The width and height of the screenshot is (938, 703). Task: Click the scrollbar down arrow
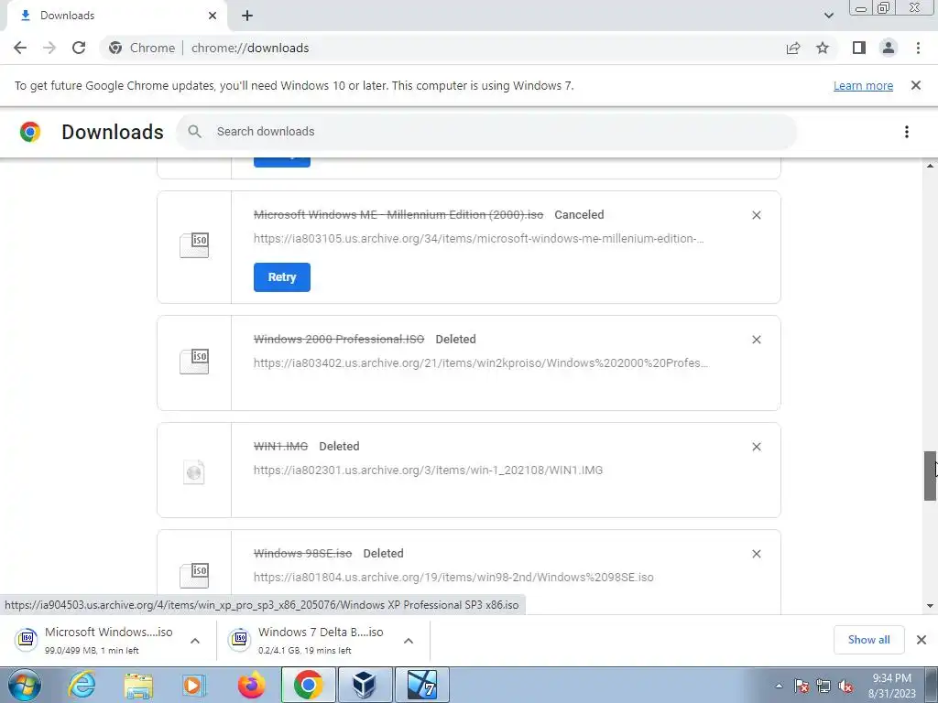click(931, 606)
